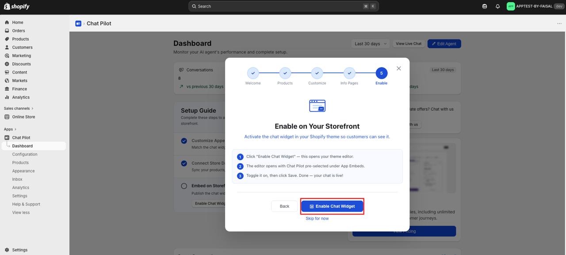Click the Online Store icon

[7, 117]
